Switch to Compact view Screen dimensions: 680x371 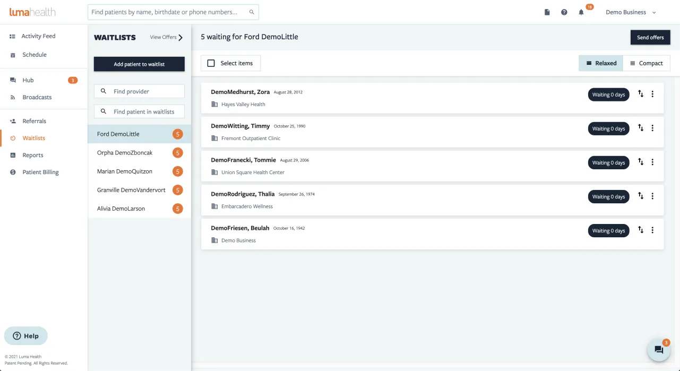pyautogui.click(x=646, y=63)
